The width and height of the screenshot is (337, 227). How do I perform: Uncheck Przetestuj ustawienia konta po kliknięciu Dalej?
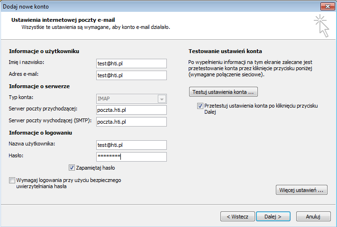click(x=200, y=106)
